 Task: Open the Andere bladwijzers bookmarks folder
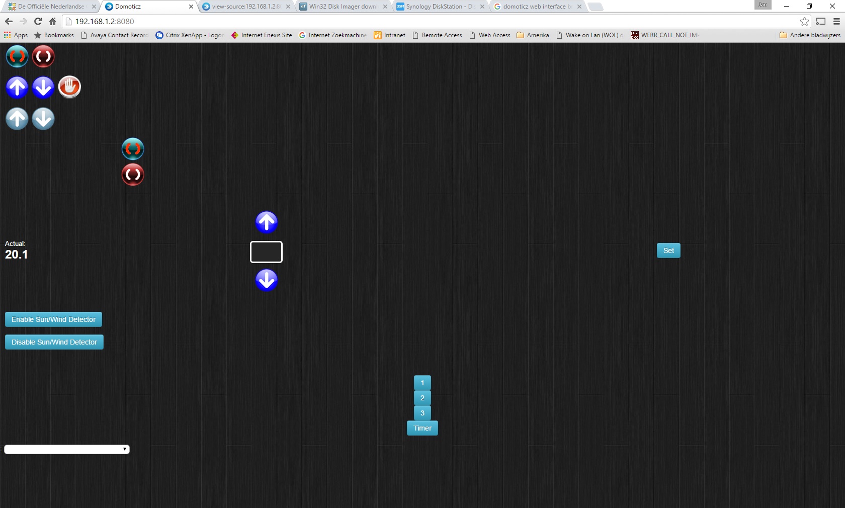tap(810, 35)
